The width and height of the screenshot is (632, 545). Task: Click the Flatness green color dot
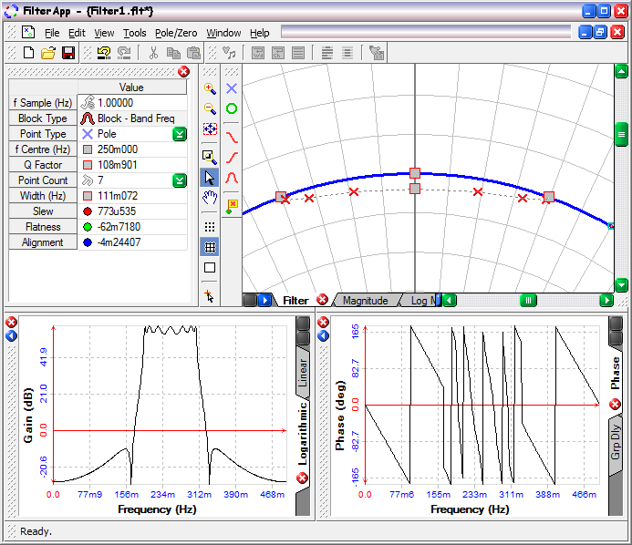[x=88, y=227]
